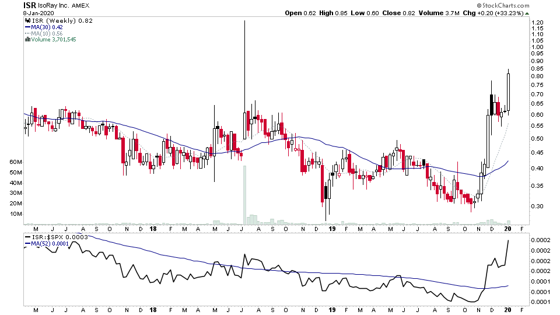Click the dotted MA(10) line swatch in the legend
This screenshot has width=560, height=315.
[27, 34]
